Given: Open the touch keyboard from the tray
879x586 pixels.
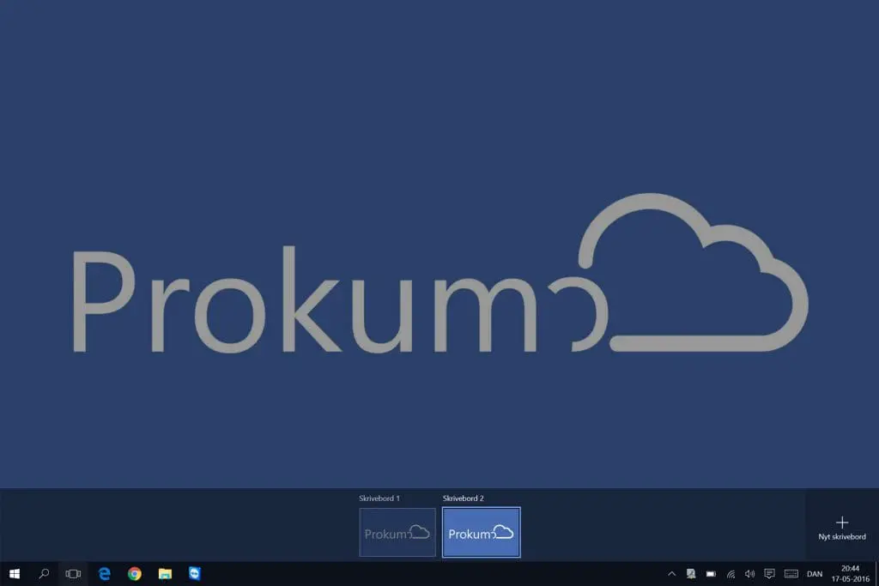Looking at the screenshot, I should click(790, 573).
